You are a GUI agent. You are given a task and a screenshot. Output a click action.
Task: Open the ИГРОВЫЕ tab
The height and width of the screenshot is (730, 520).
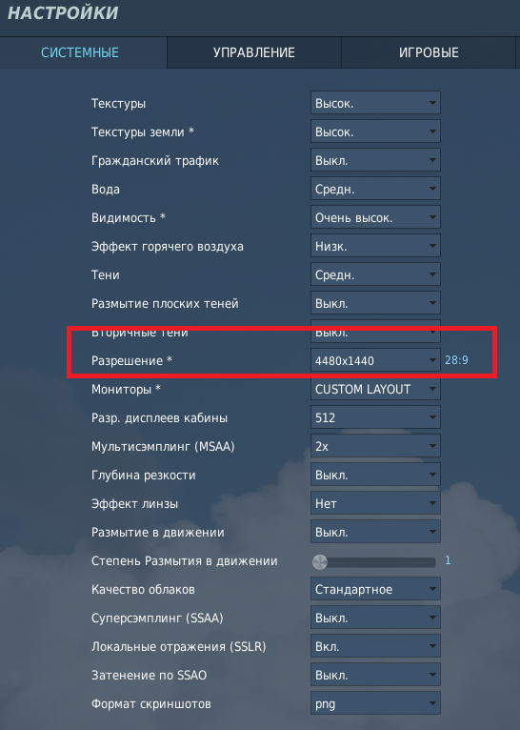429,52
